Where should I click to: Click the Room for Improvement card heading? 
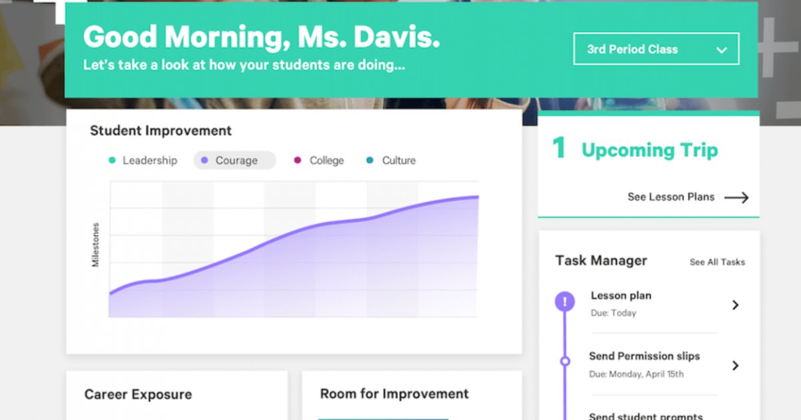pyautogui.click(x=394, y=394)
